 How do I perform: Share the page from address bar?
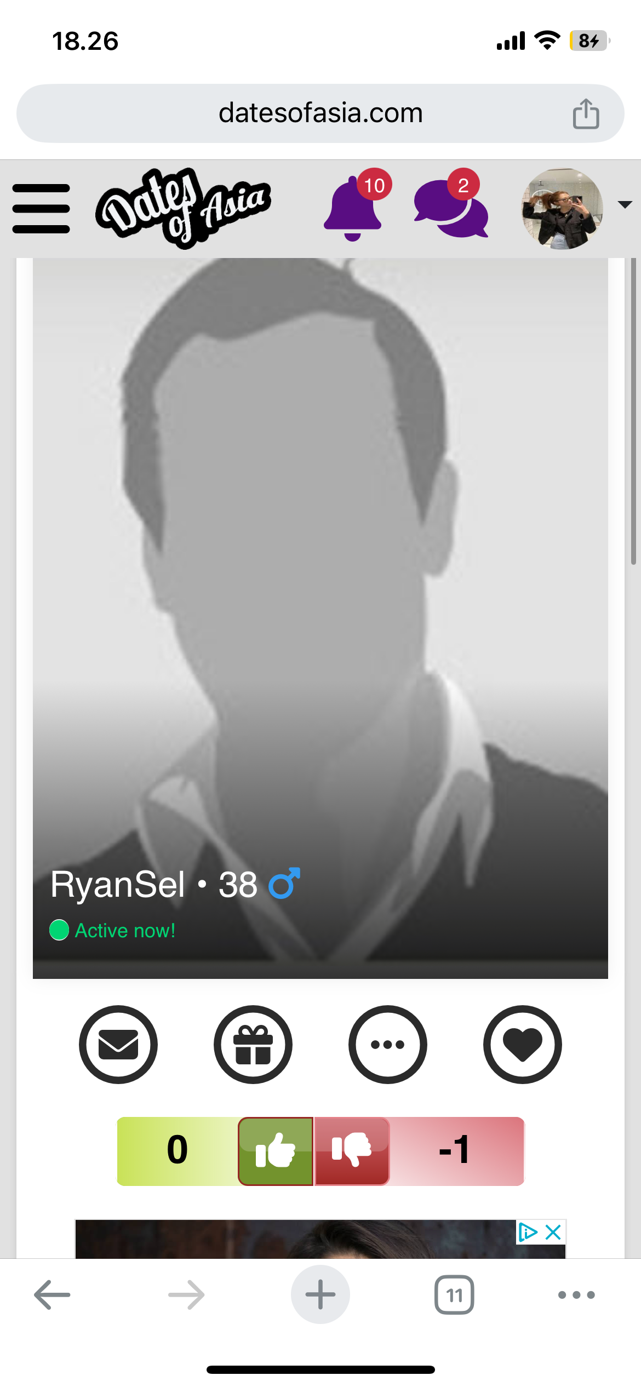click(586, 113)
